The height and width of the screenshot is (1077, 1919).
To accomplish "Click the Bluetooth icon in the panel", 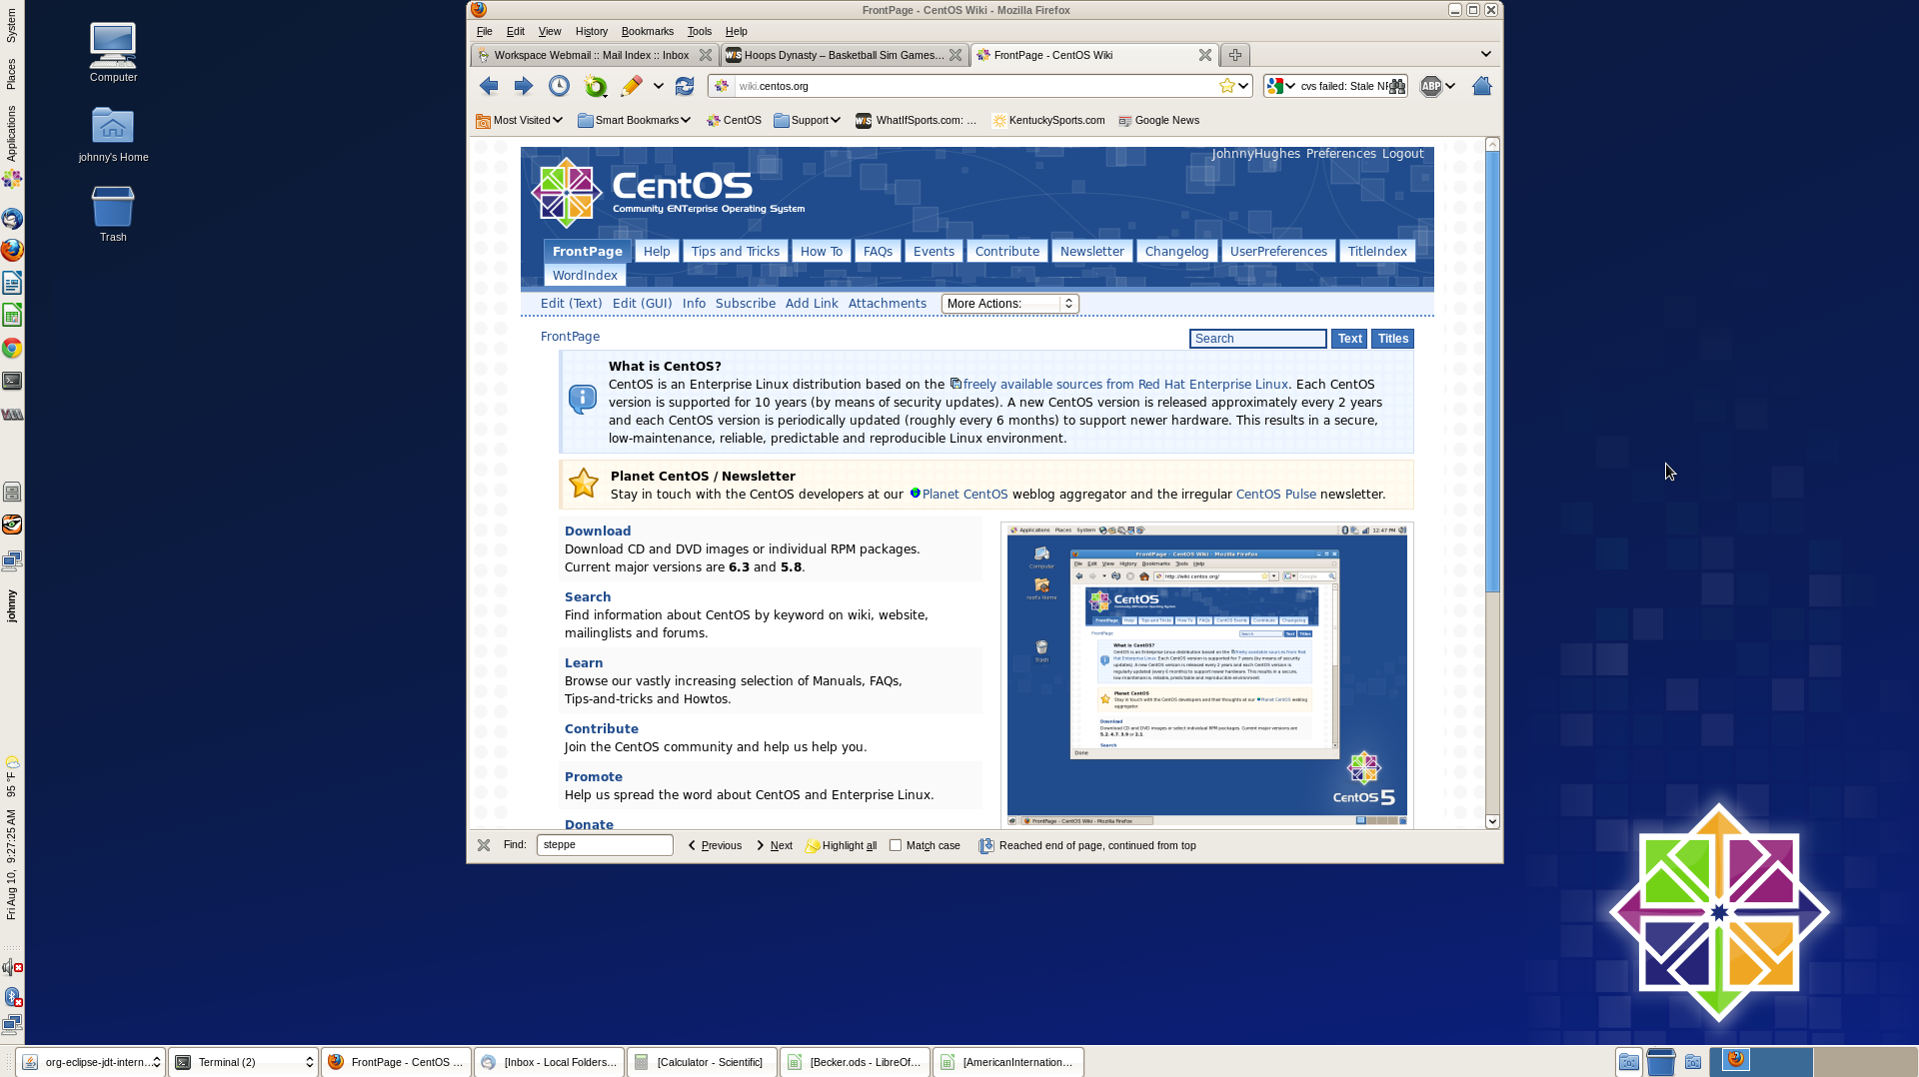I will tap(12, 996).
